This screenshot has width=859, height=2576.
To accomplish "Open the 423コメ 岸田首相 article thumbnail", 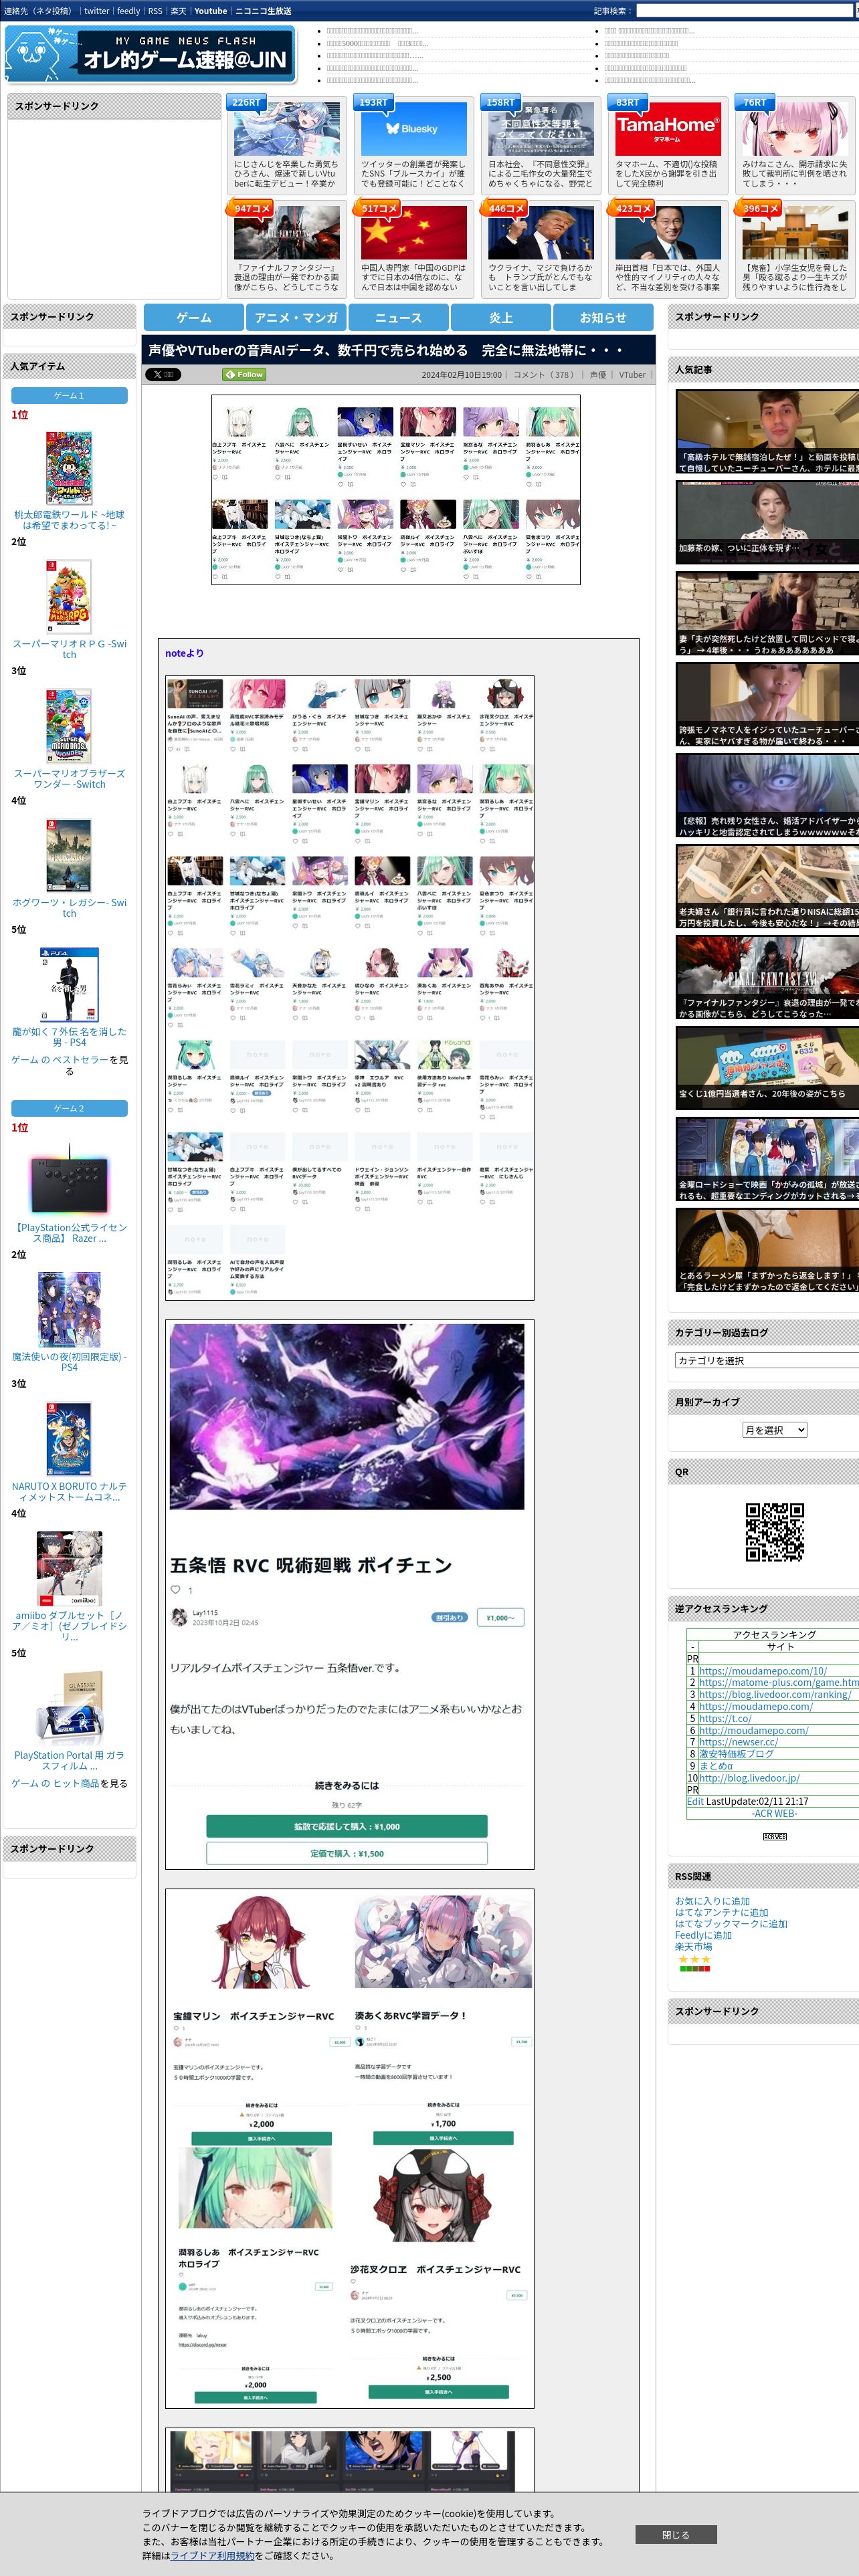I will coord(667,233).
